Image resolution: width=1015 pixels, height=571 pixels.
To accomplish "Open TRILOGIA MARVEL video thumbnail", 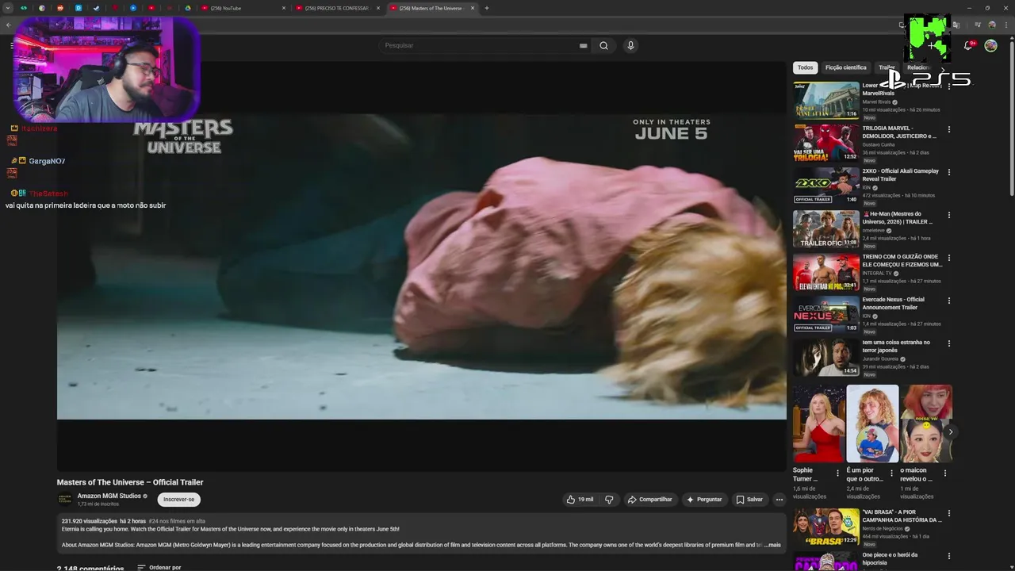I will [x=826, y=143].
